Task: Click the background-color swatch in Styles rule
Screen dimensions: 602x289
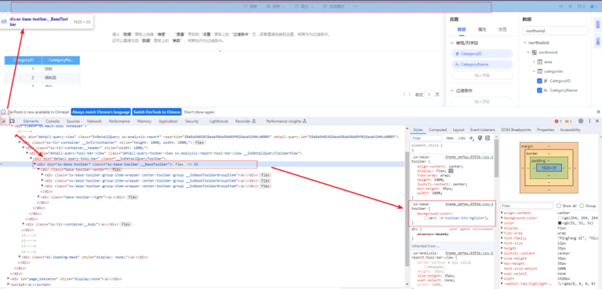Action: point(426,218)
